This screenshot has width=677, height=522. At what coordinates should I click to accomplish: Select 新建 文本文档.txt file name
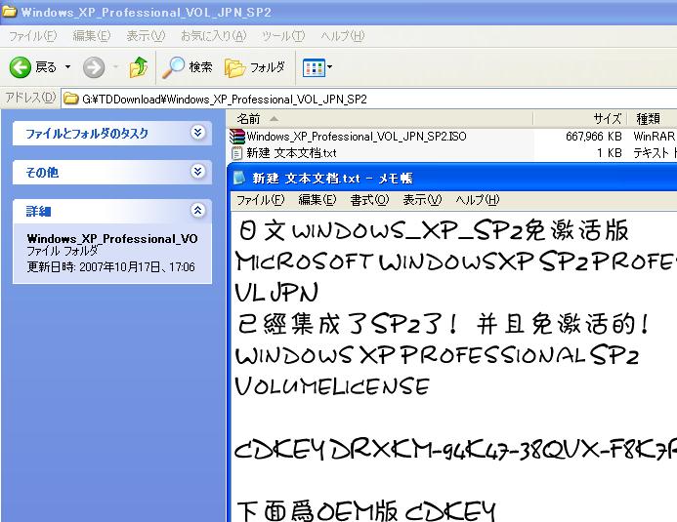[291, 153]
